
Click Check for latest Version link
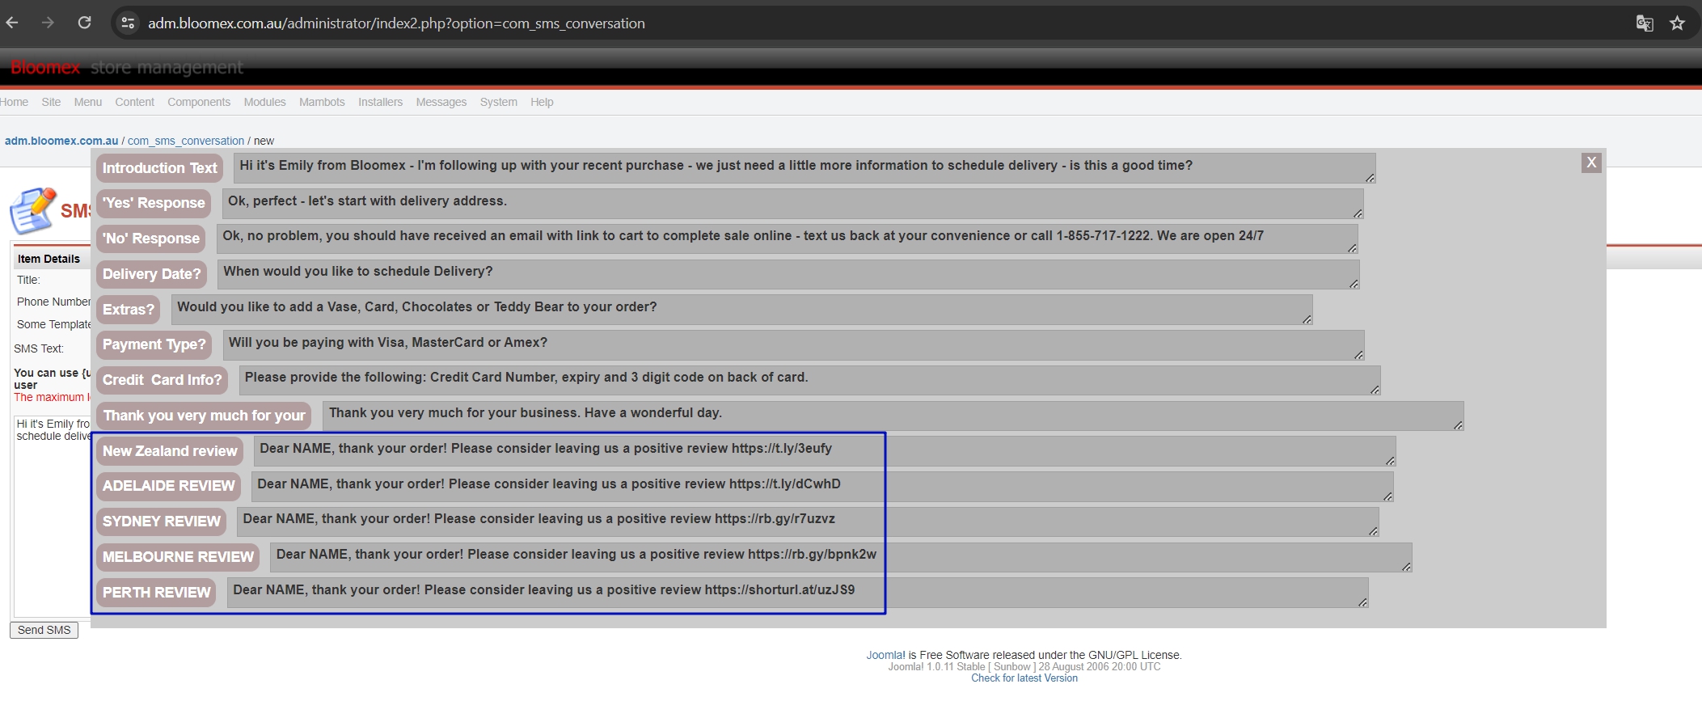coord(1024,678)
